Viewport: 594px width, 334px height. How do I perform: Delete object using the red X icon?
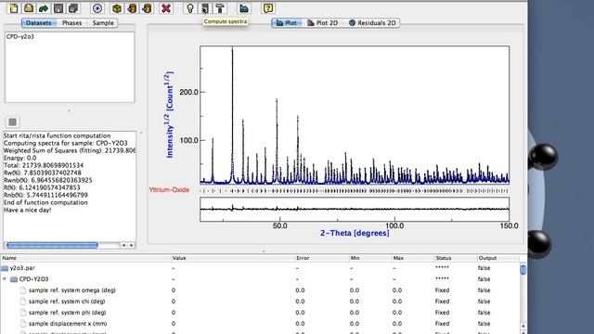[x=165, y=8]
